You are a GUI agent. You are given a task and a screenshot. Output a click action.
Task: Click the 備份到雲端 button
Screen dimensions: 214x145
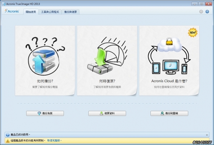click(169, 113)
